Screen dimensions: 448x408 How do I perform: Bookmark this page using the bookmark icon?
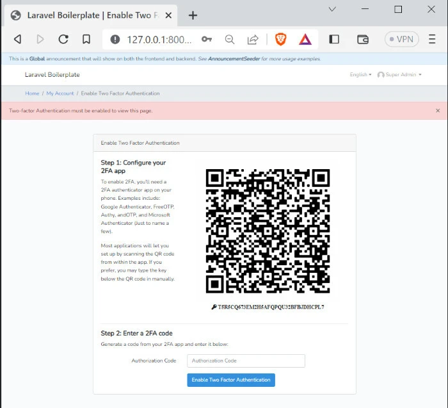[x=86, y=39]
